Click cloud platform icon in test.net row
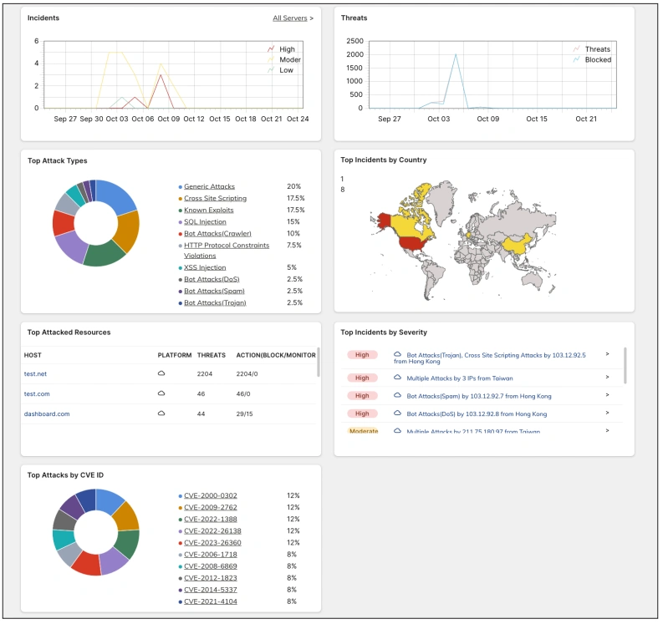Viewport: 663px width, 624px height. click(x=161, y=373)
